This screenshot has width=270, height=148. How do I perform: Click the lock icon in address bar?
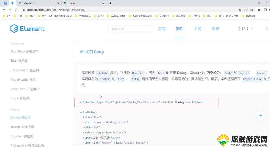24,10
